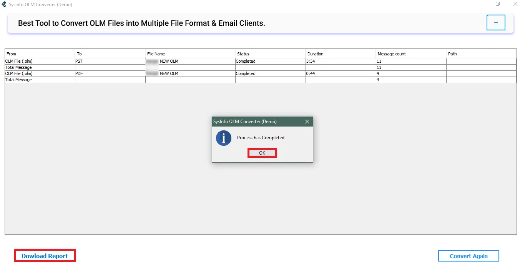This screenshot has width=525, height=280.
Task: Click the dialog title bar text
Action: [x=245, y=122]
